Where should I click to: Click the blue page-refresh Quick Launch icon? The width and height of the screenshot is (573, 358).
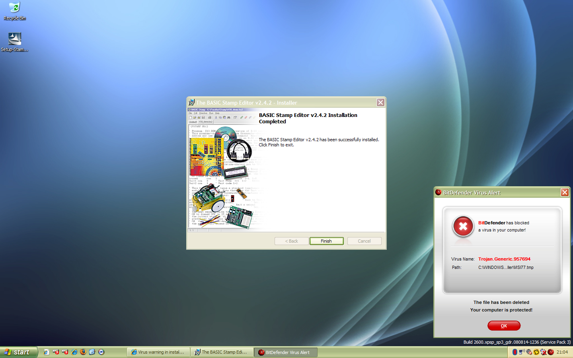(92, 352)
